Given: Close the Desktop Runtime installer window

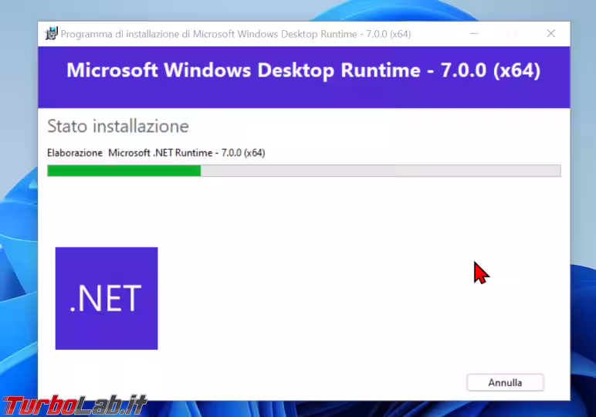Looking at the screenshot, I should click(x=550, y=34).
